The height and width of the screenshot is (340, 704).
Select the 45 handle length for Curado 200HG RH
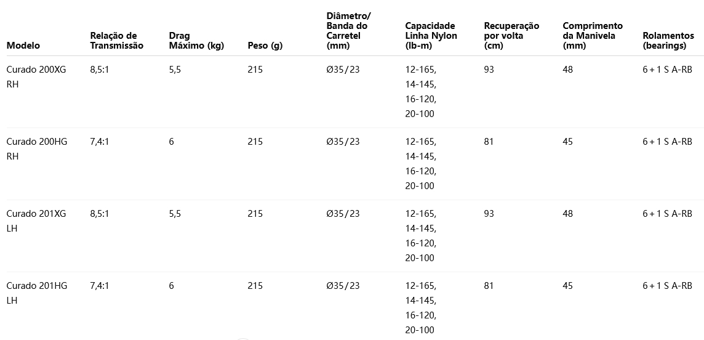(x=567, y=142)
